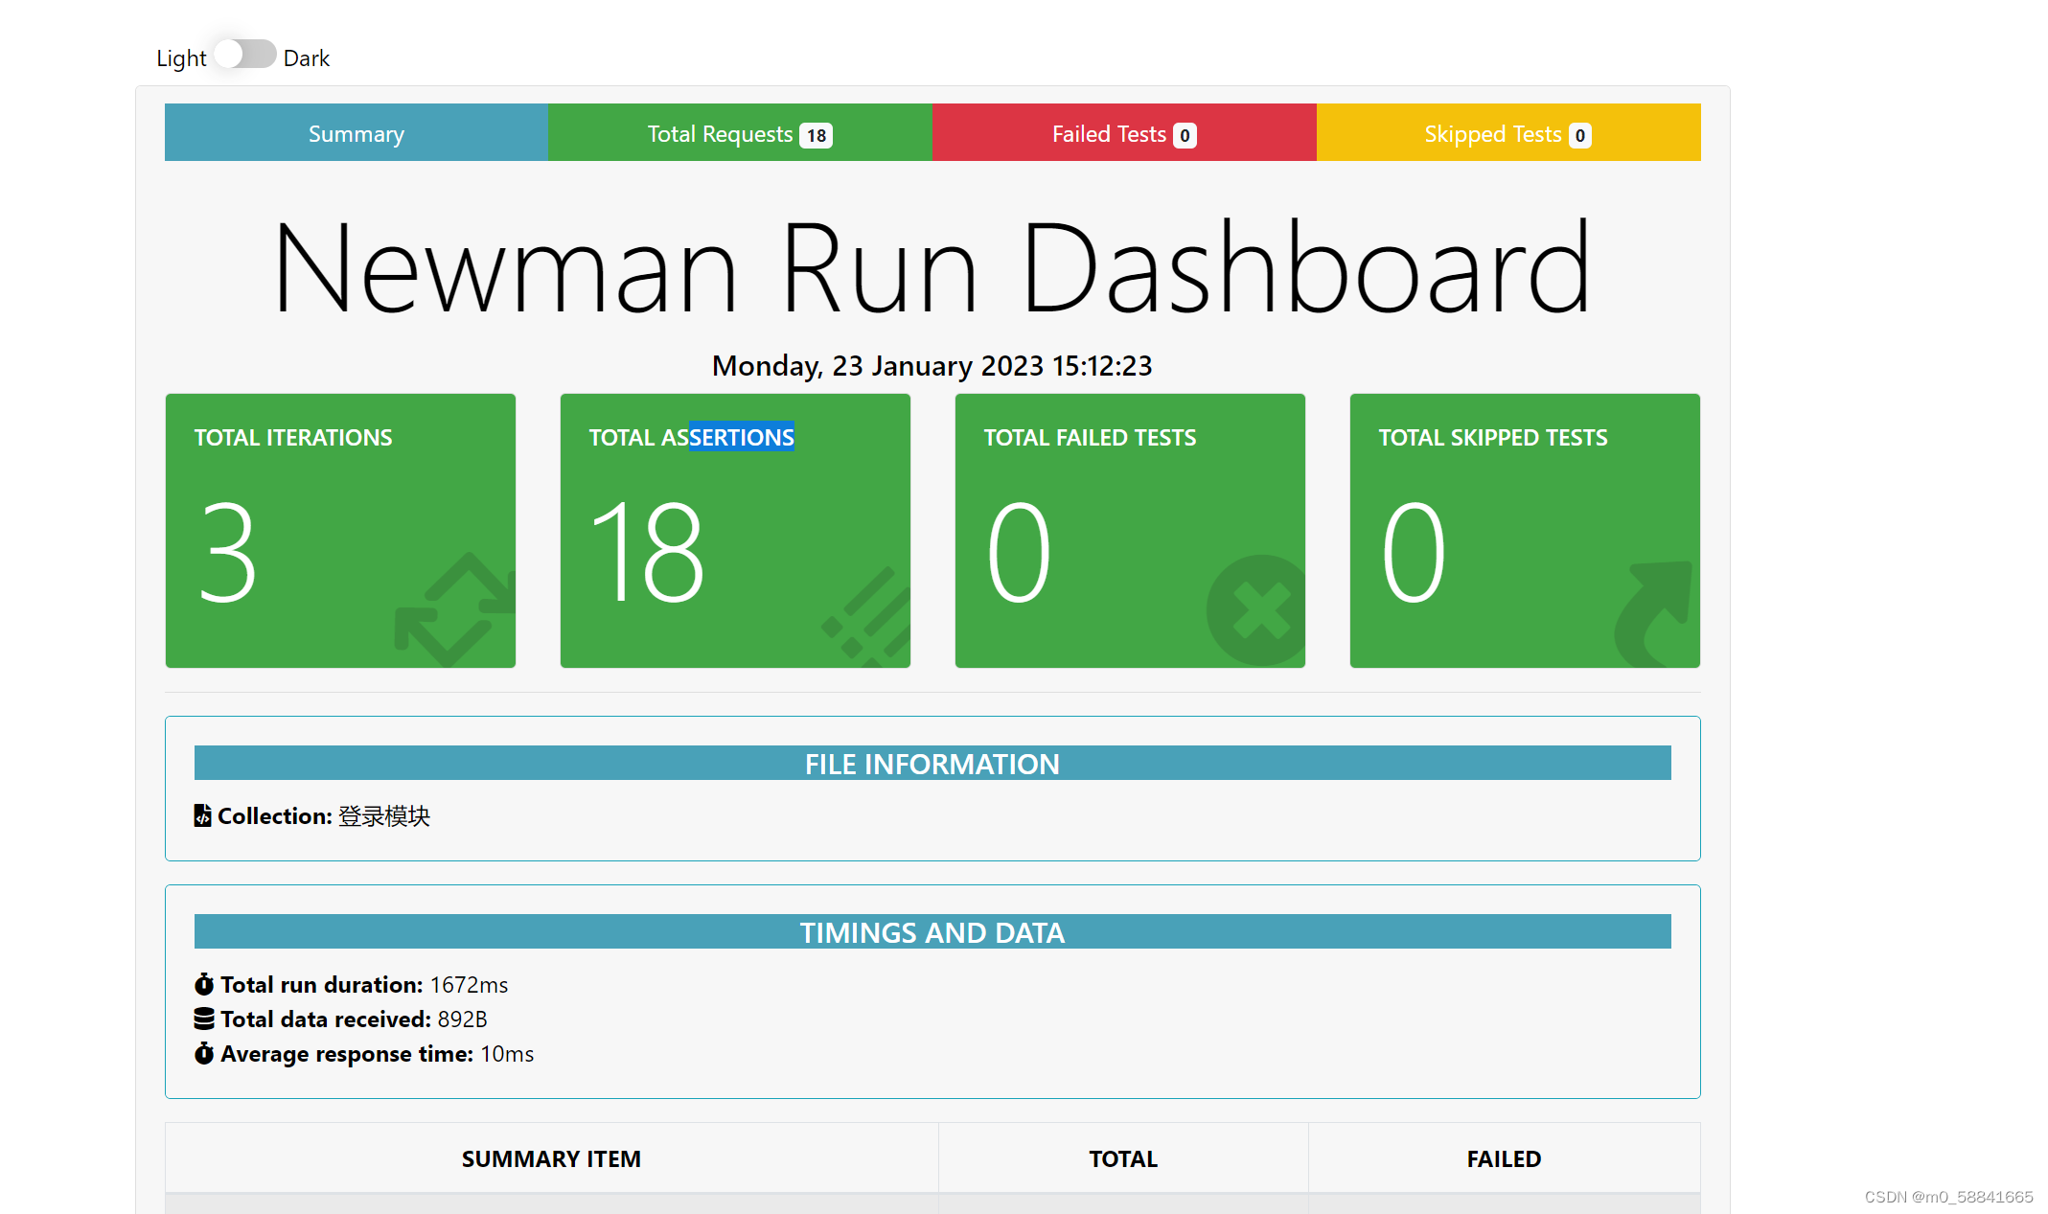
Task: Click the FAILED column header
Action: click(x=1504, y=1158)
